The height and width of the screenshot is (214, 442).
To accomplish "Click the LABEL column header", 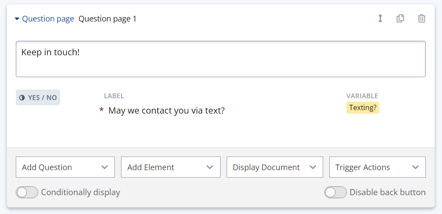I will [114, 96].
